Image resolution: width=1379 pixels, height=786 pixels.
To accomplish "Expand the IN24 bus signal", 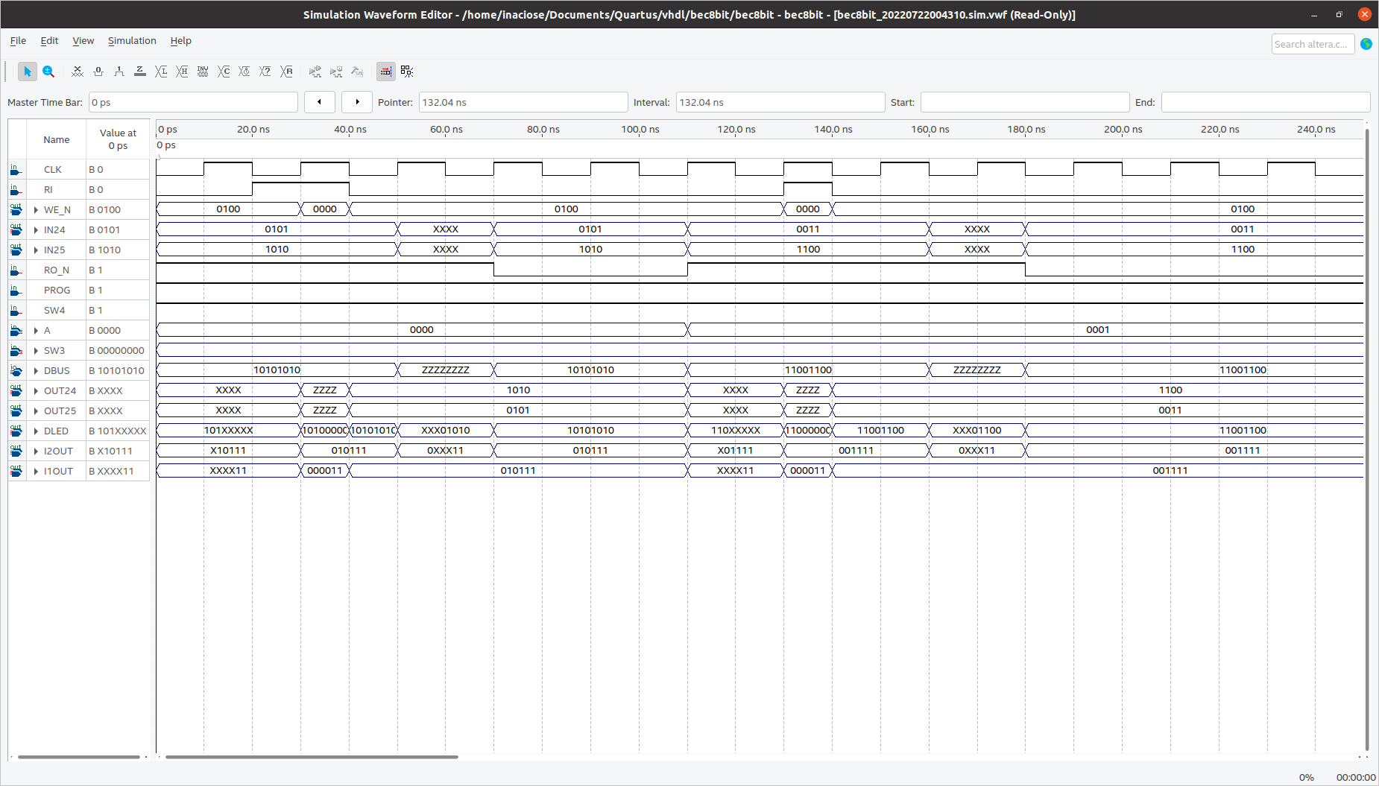I will coord(36,230).
